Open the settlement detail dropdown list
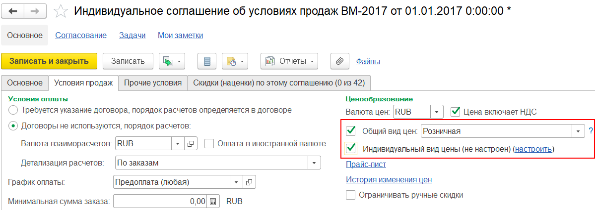595x210 pixels. tap(314, 163)
